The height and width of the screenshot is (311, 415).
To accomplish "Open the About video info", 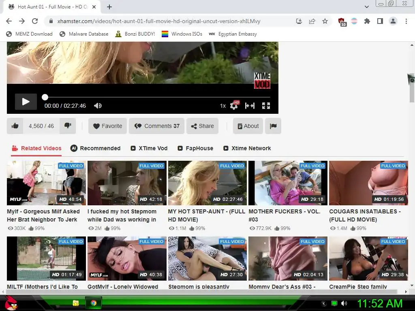I will point(248,126).
